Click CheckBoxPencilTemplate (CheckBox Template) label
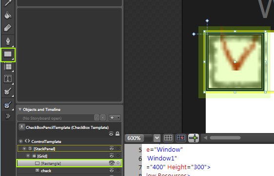Viewport: 274px width, 176px height. click(67, 127)
